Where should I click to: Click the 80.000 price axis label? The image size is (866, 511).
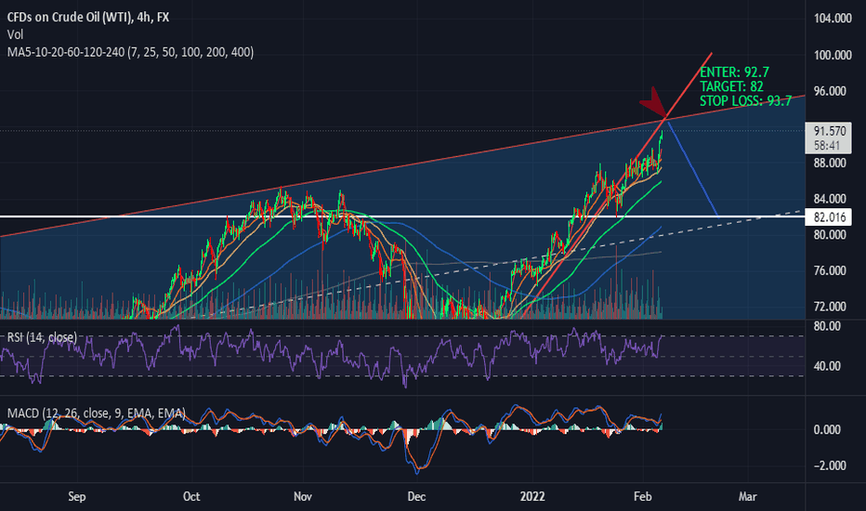[x=830, y=235]
